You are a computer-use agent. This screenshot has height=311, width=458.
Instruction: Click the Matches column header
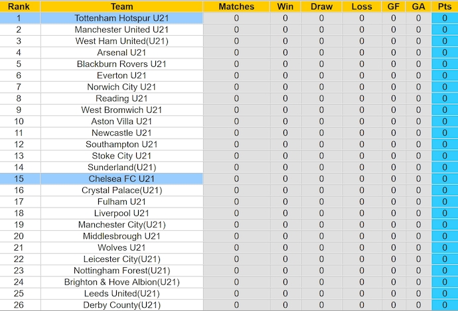236,7
